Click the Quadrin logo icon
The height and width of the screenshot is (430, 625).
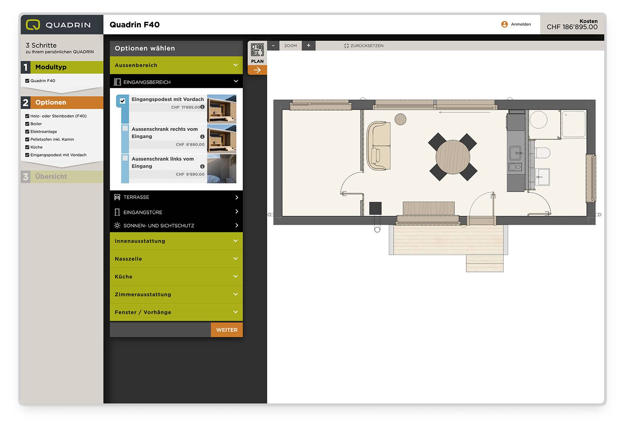[33, 25]
